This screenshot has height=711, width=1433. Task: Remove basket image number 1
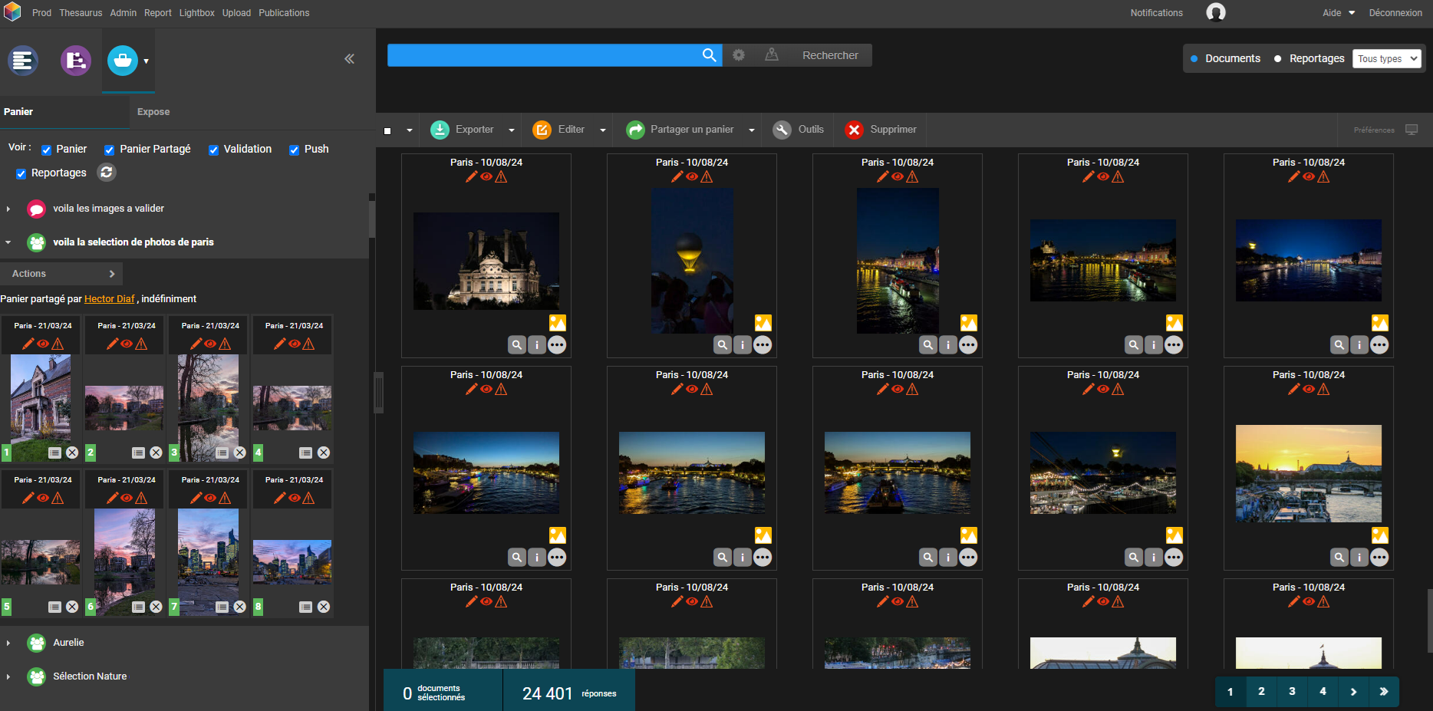[72, 453]
